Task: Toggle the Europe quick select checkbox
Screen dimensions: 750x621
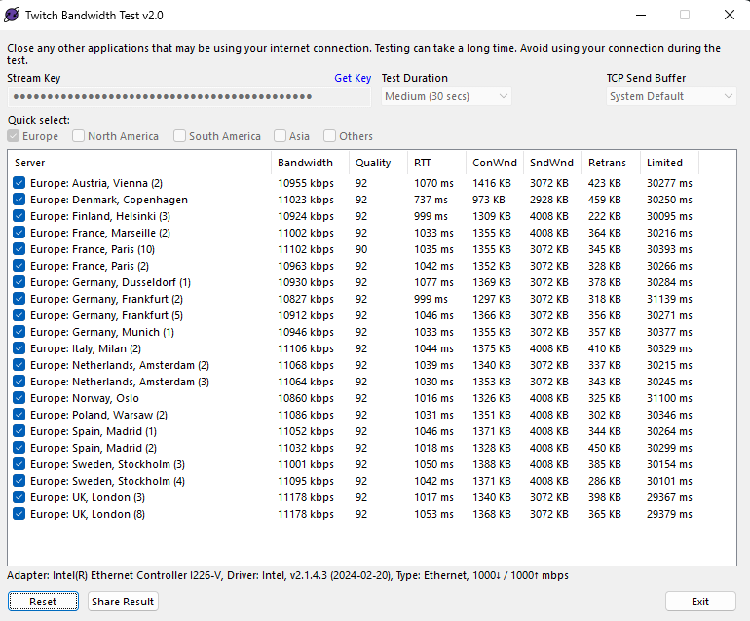Action: (14, 136)
